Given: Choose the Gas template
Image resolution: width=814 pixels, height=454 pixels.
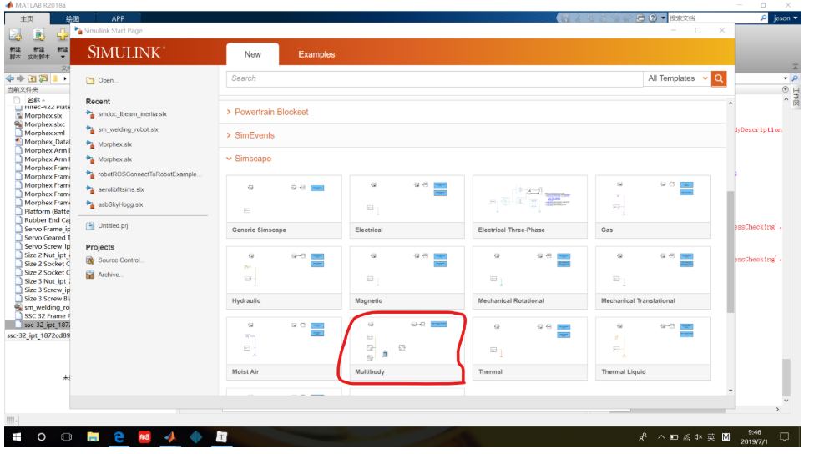Looking at the screenshot, I should [653, 206].
